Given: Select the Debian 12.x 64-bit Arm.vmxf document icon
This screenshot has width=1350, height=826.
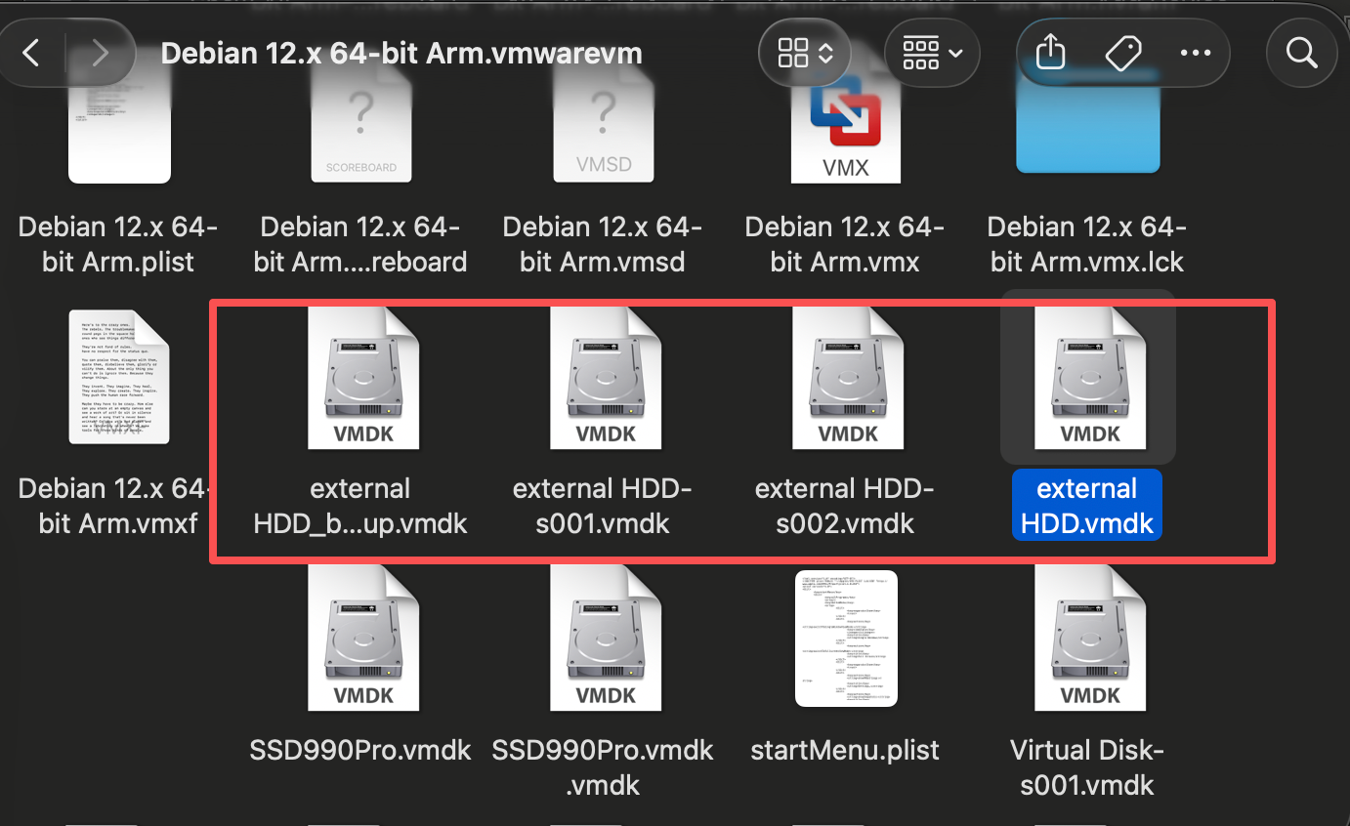Looking at the screenshot, I should (119, 377).
